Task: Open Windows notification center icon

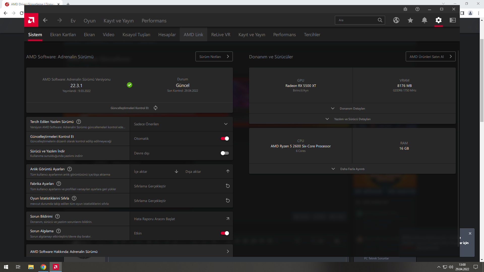Action: point(476,267)
